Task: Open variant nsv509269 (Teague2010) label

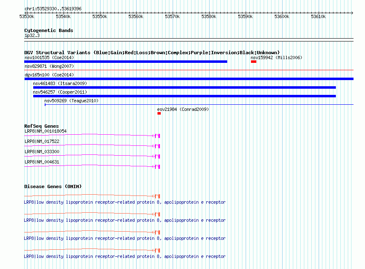Action: [x=71, y=101]
